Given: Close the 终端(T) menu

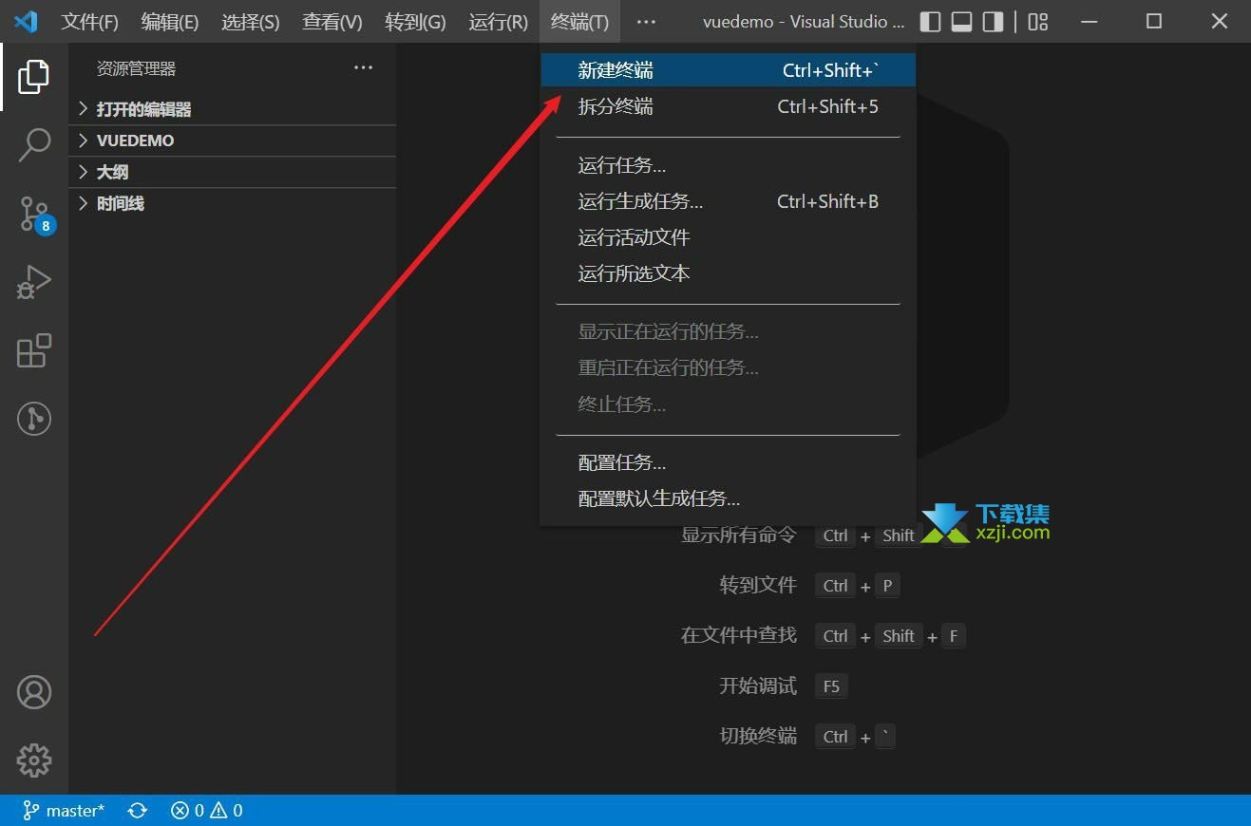Looking at the screenshot, I should [x=579, y=22].
